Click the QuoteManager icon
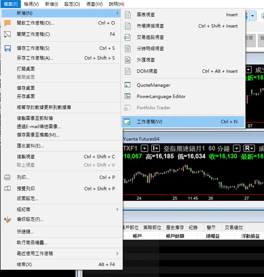This screenshot has width=264, height=277. click(x=127, y=85)
